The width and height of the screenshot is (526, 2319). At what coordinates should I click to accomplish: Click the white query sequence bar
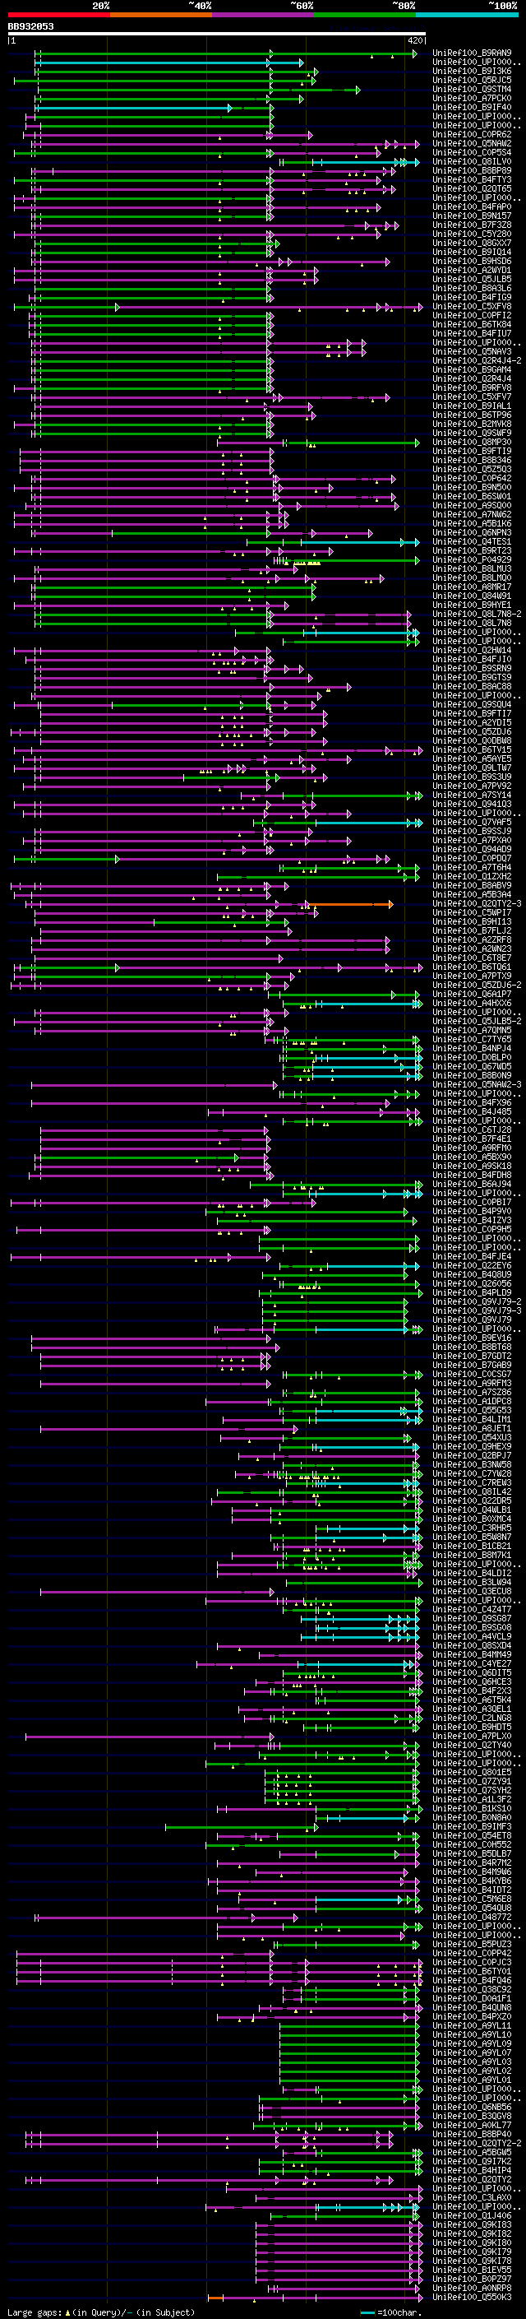[x=217, y=33]
